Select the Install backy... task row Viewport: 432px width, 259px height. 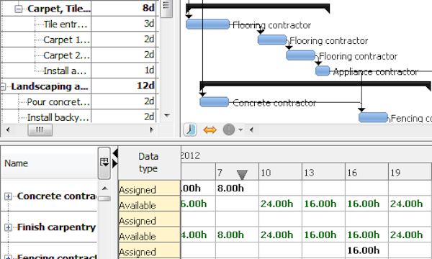tap(58, 117)
